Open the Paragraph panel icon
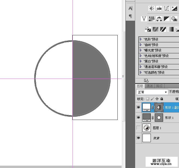This screenshot has height=168, width=179. (x=130, y=16)
